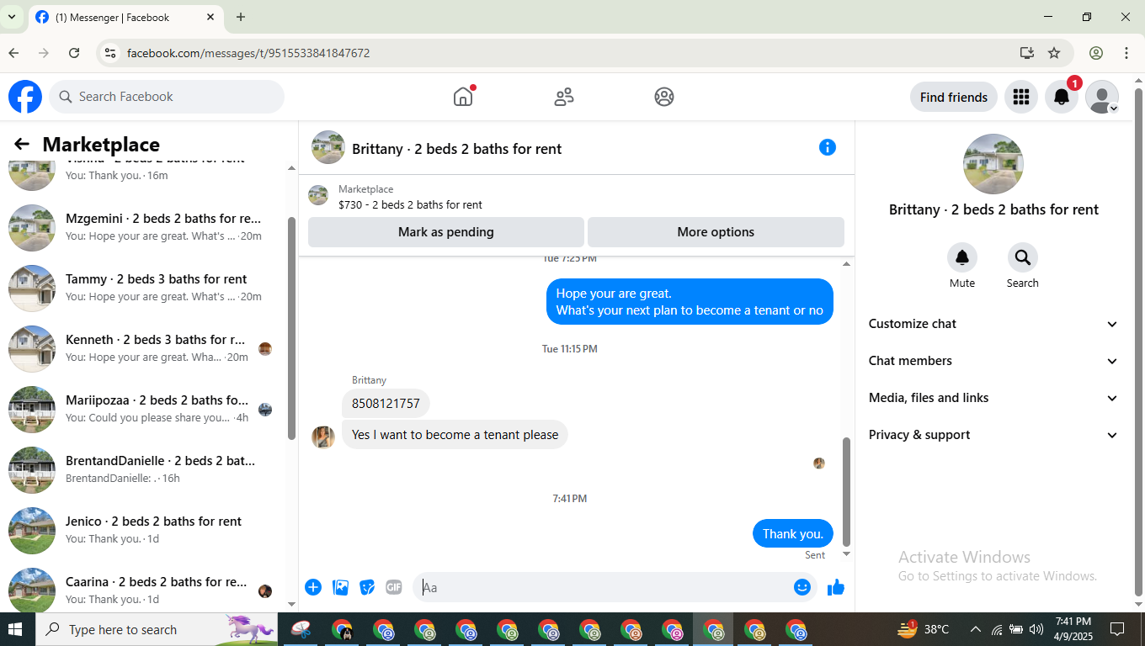1145x646 pixels.
Task: Open the taskbar volume control
Action: 1036,629
